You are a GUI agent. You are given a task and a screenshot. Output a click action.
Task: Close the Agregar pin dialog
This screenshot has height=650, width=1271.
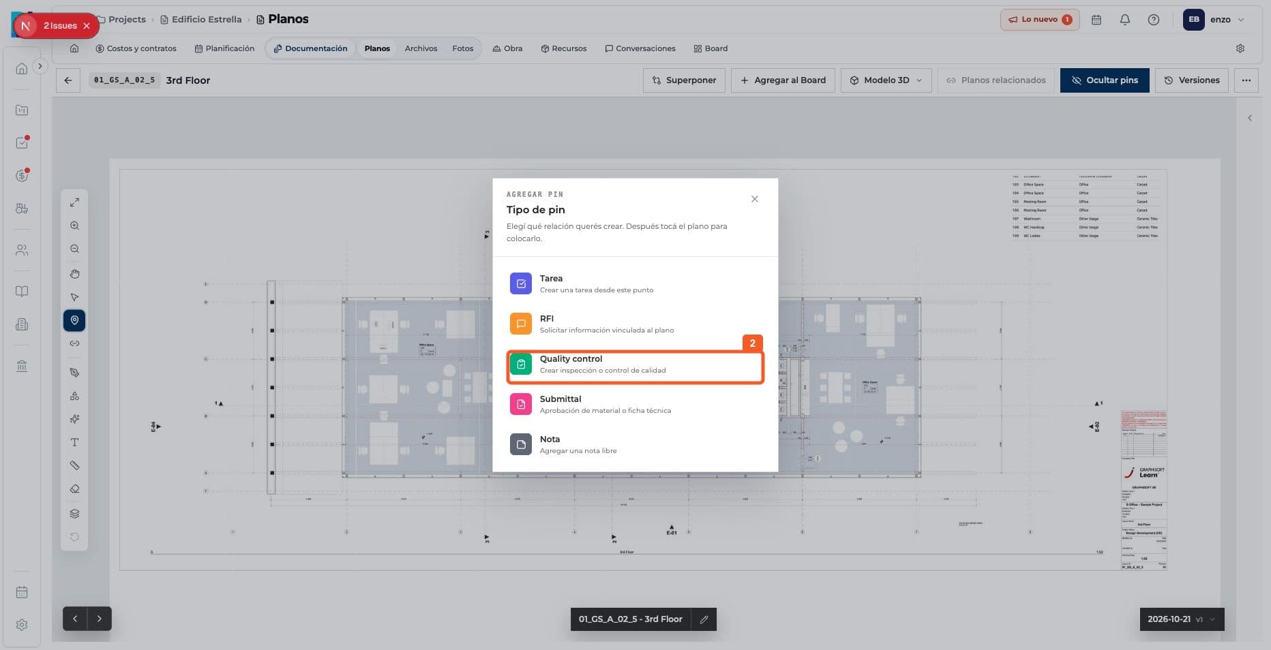click(754, 199)
